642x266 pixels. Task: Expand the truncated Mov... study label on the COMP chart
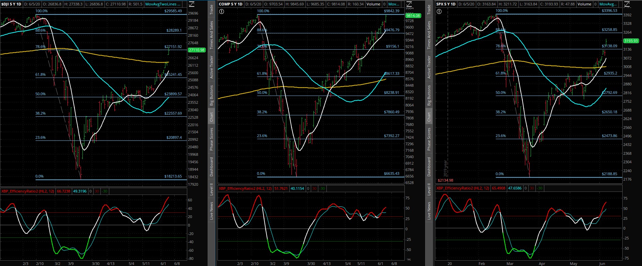394,4
